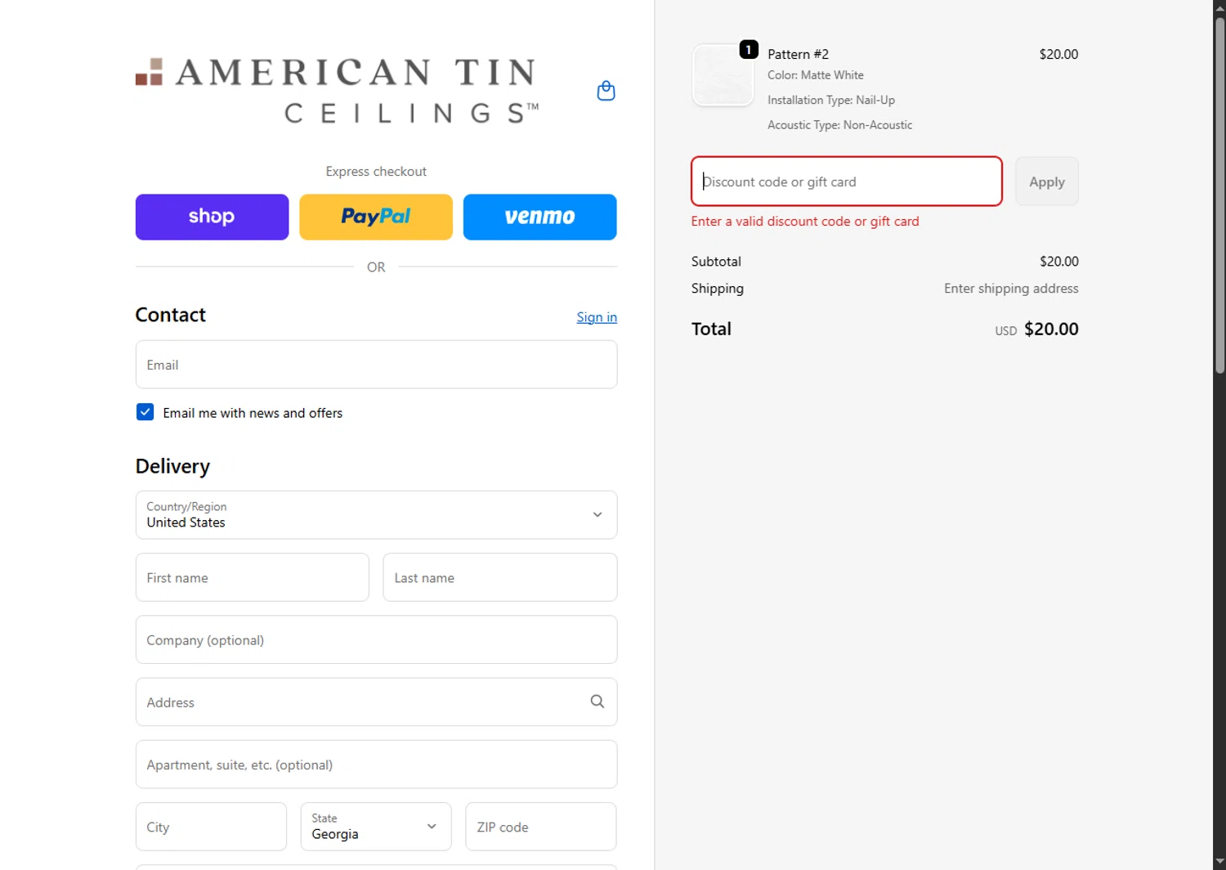
Task: Click the Delivery section heading
Action: click(x=172, y=466)
